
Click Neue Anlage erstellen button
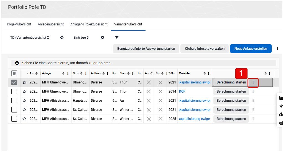(x=251, y=49)
